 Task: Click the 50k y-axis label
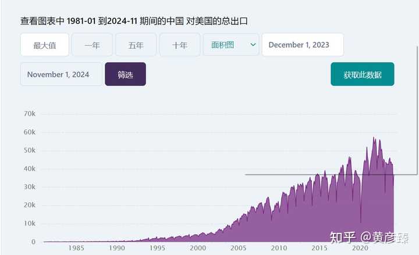[x=30, y=150]
